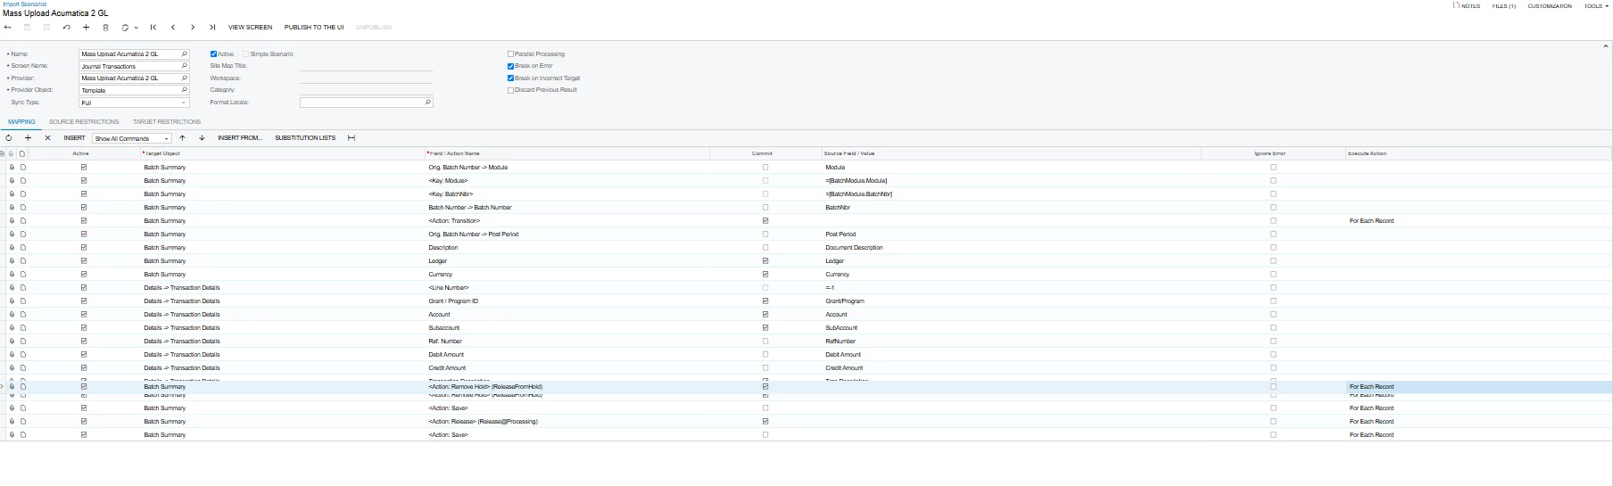The width and height of the screenshot is (1613, 486).
Task: Enable Parallel Processing
Action: pos(510,54)
